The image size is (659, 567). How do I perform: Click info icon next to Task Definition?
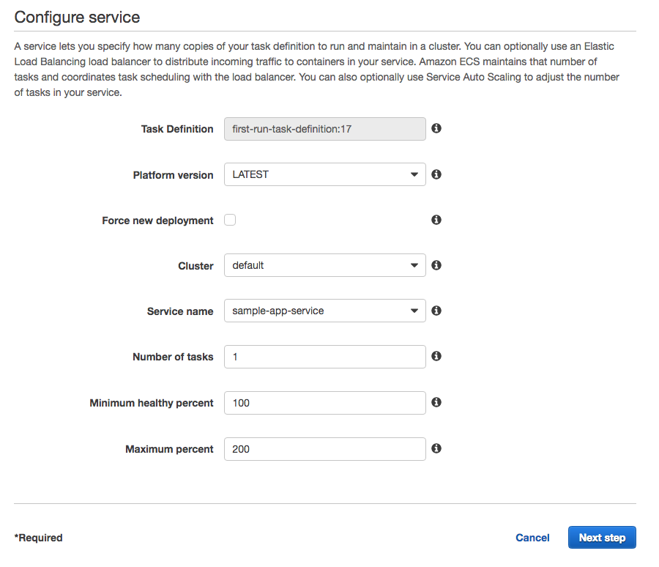[x=436, y=128]
